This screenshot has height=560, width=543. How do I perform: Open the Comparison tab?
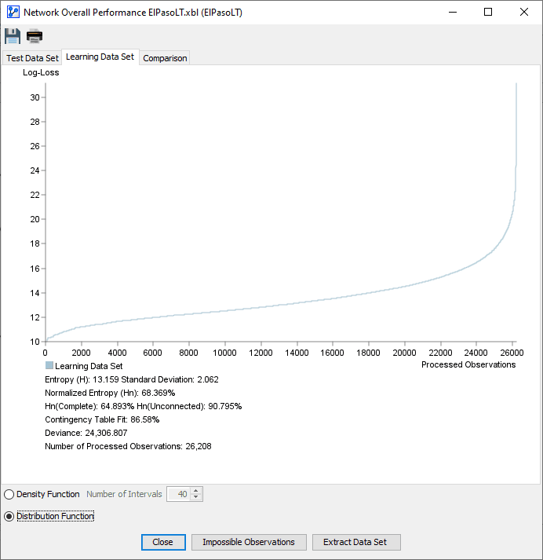pyautogui.click(x=165, y=58)
